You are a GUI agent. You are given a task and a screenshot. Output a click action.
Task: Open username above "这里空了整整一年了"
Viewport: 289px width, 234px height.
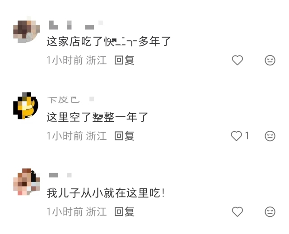(x=70, y=100)
